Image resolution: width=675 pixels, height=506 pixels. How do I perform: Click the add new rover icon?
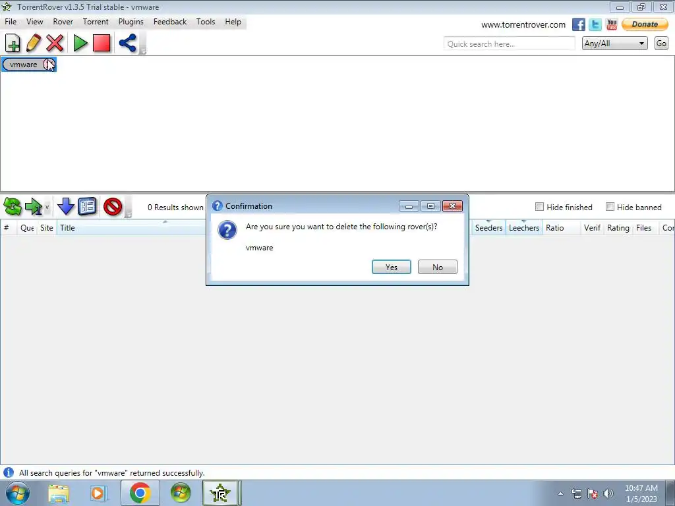pyautogui.click(x=13, y=43)
